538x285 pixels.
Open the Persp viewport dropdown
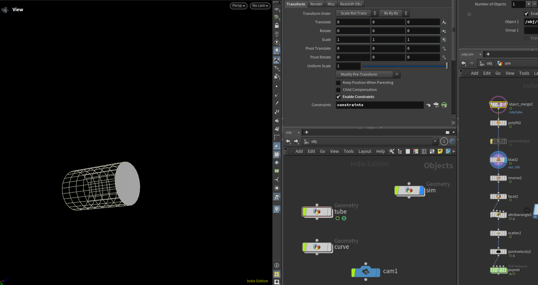pyautogui.click(x=239, y=6)
